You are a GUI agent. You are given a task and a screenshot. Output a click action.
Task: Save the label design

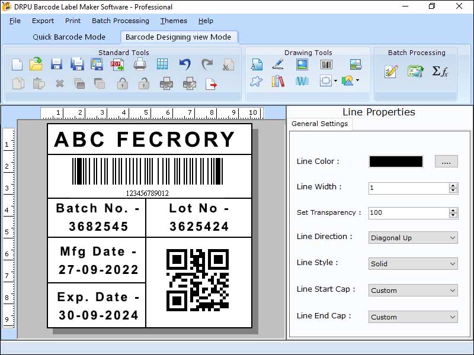click(x=57, y=65)
